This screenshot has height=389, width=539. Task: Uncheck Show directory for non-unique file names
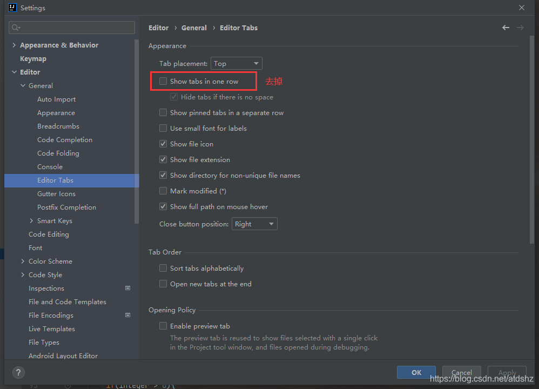click(x=163, y=176)
